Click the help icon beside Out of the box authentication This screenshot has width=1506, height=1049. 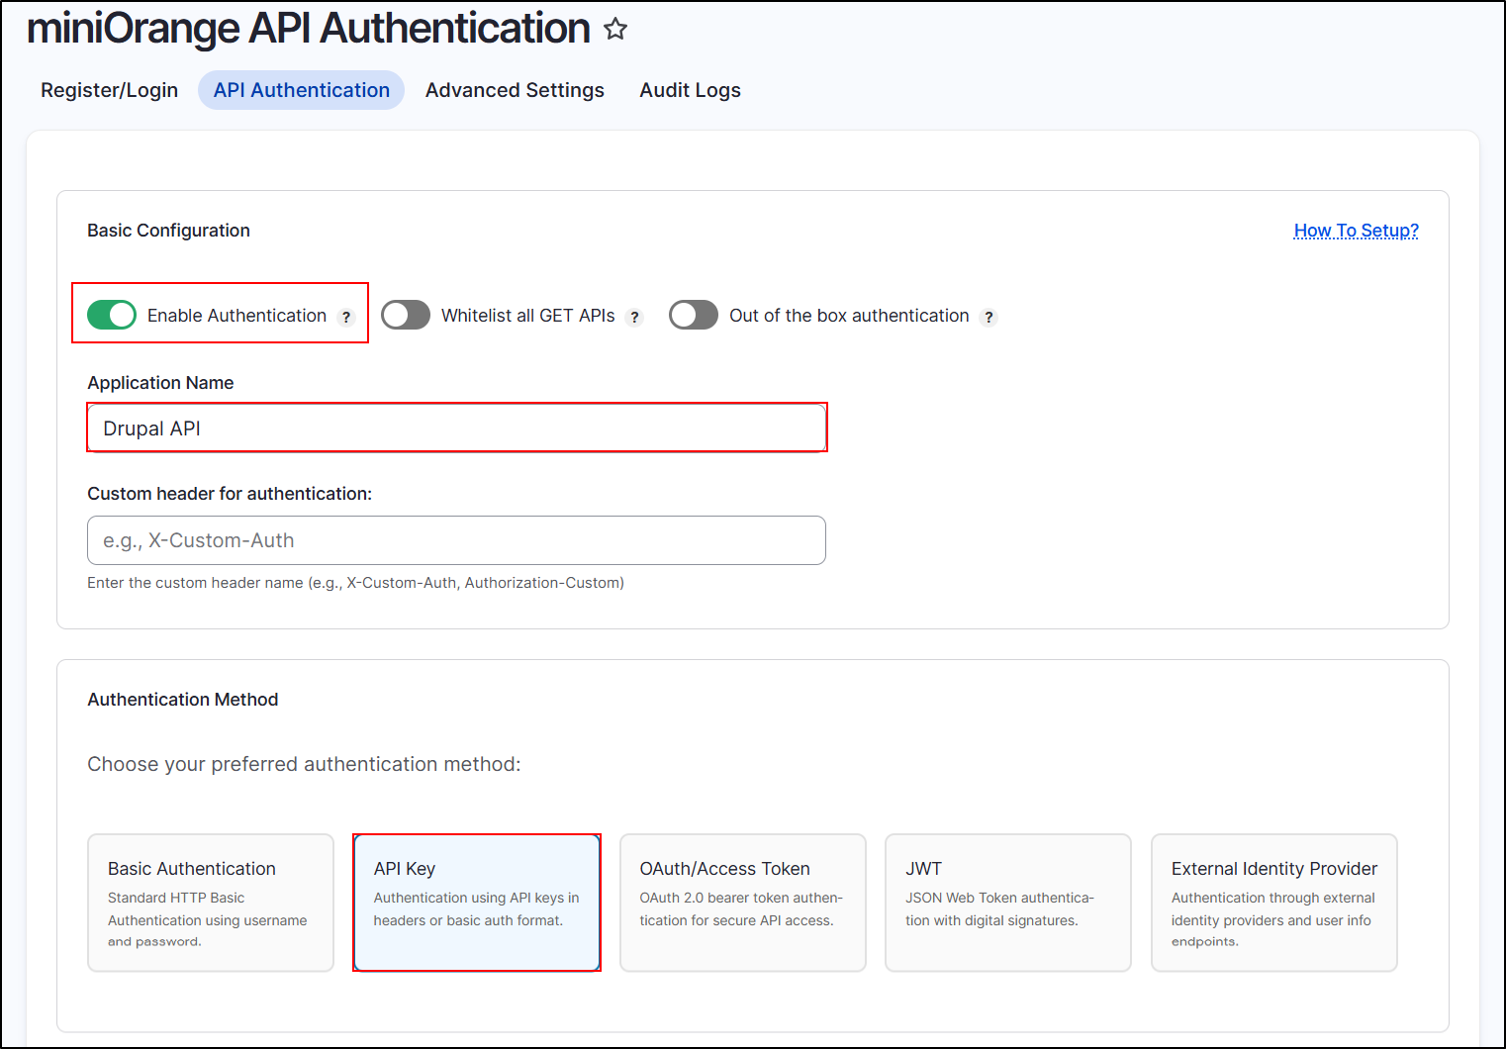pos(988,316)
